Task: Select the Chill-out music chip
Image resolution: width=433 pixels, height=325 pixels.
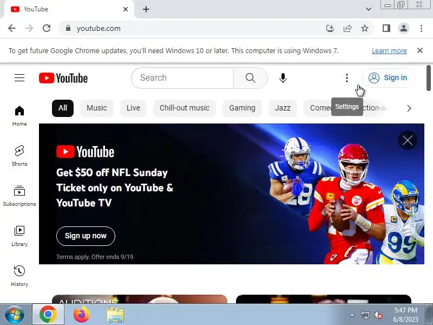Action: coord(185,108)
